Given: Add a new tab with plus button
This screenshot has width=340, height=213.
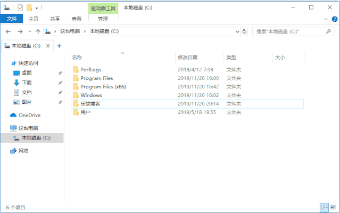Looking at the screenshot, I should 59,46.
